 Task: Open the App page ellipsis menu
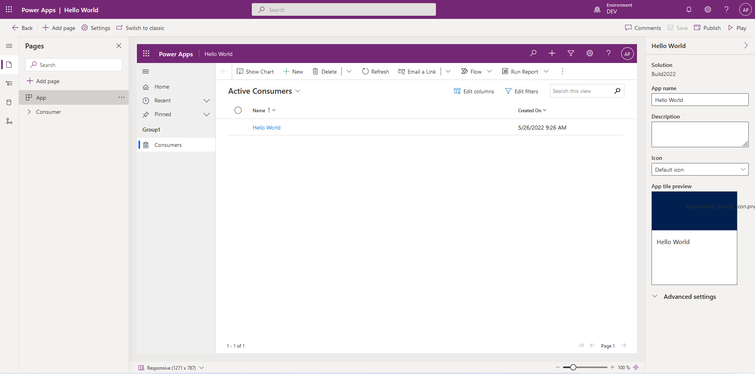point(121,97)
